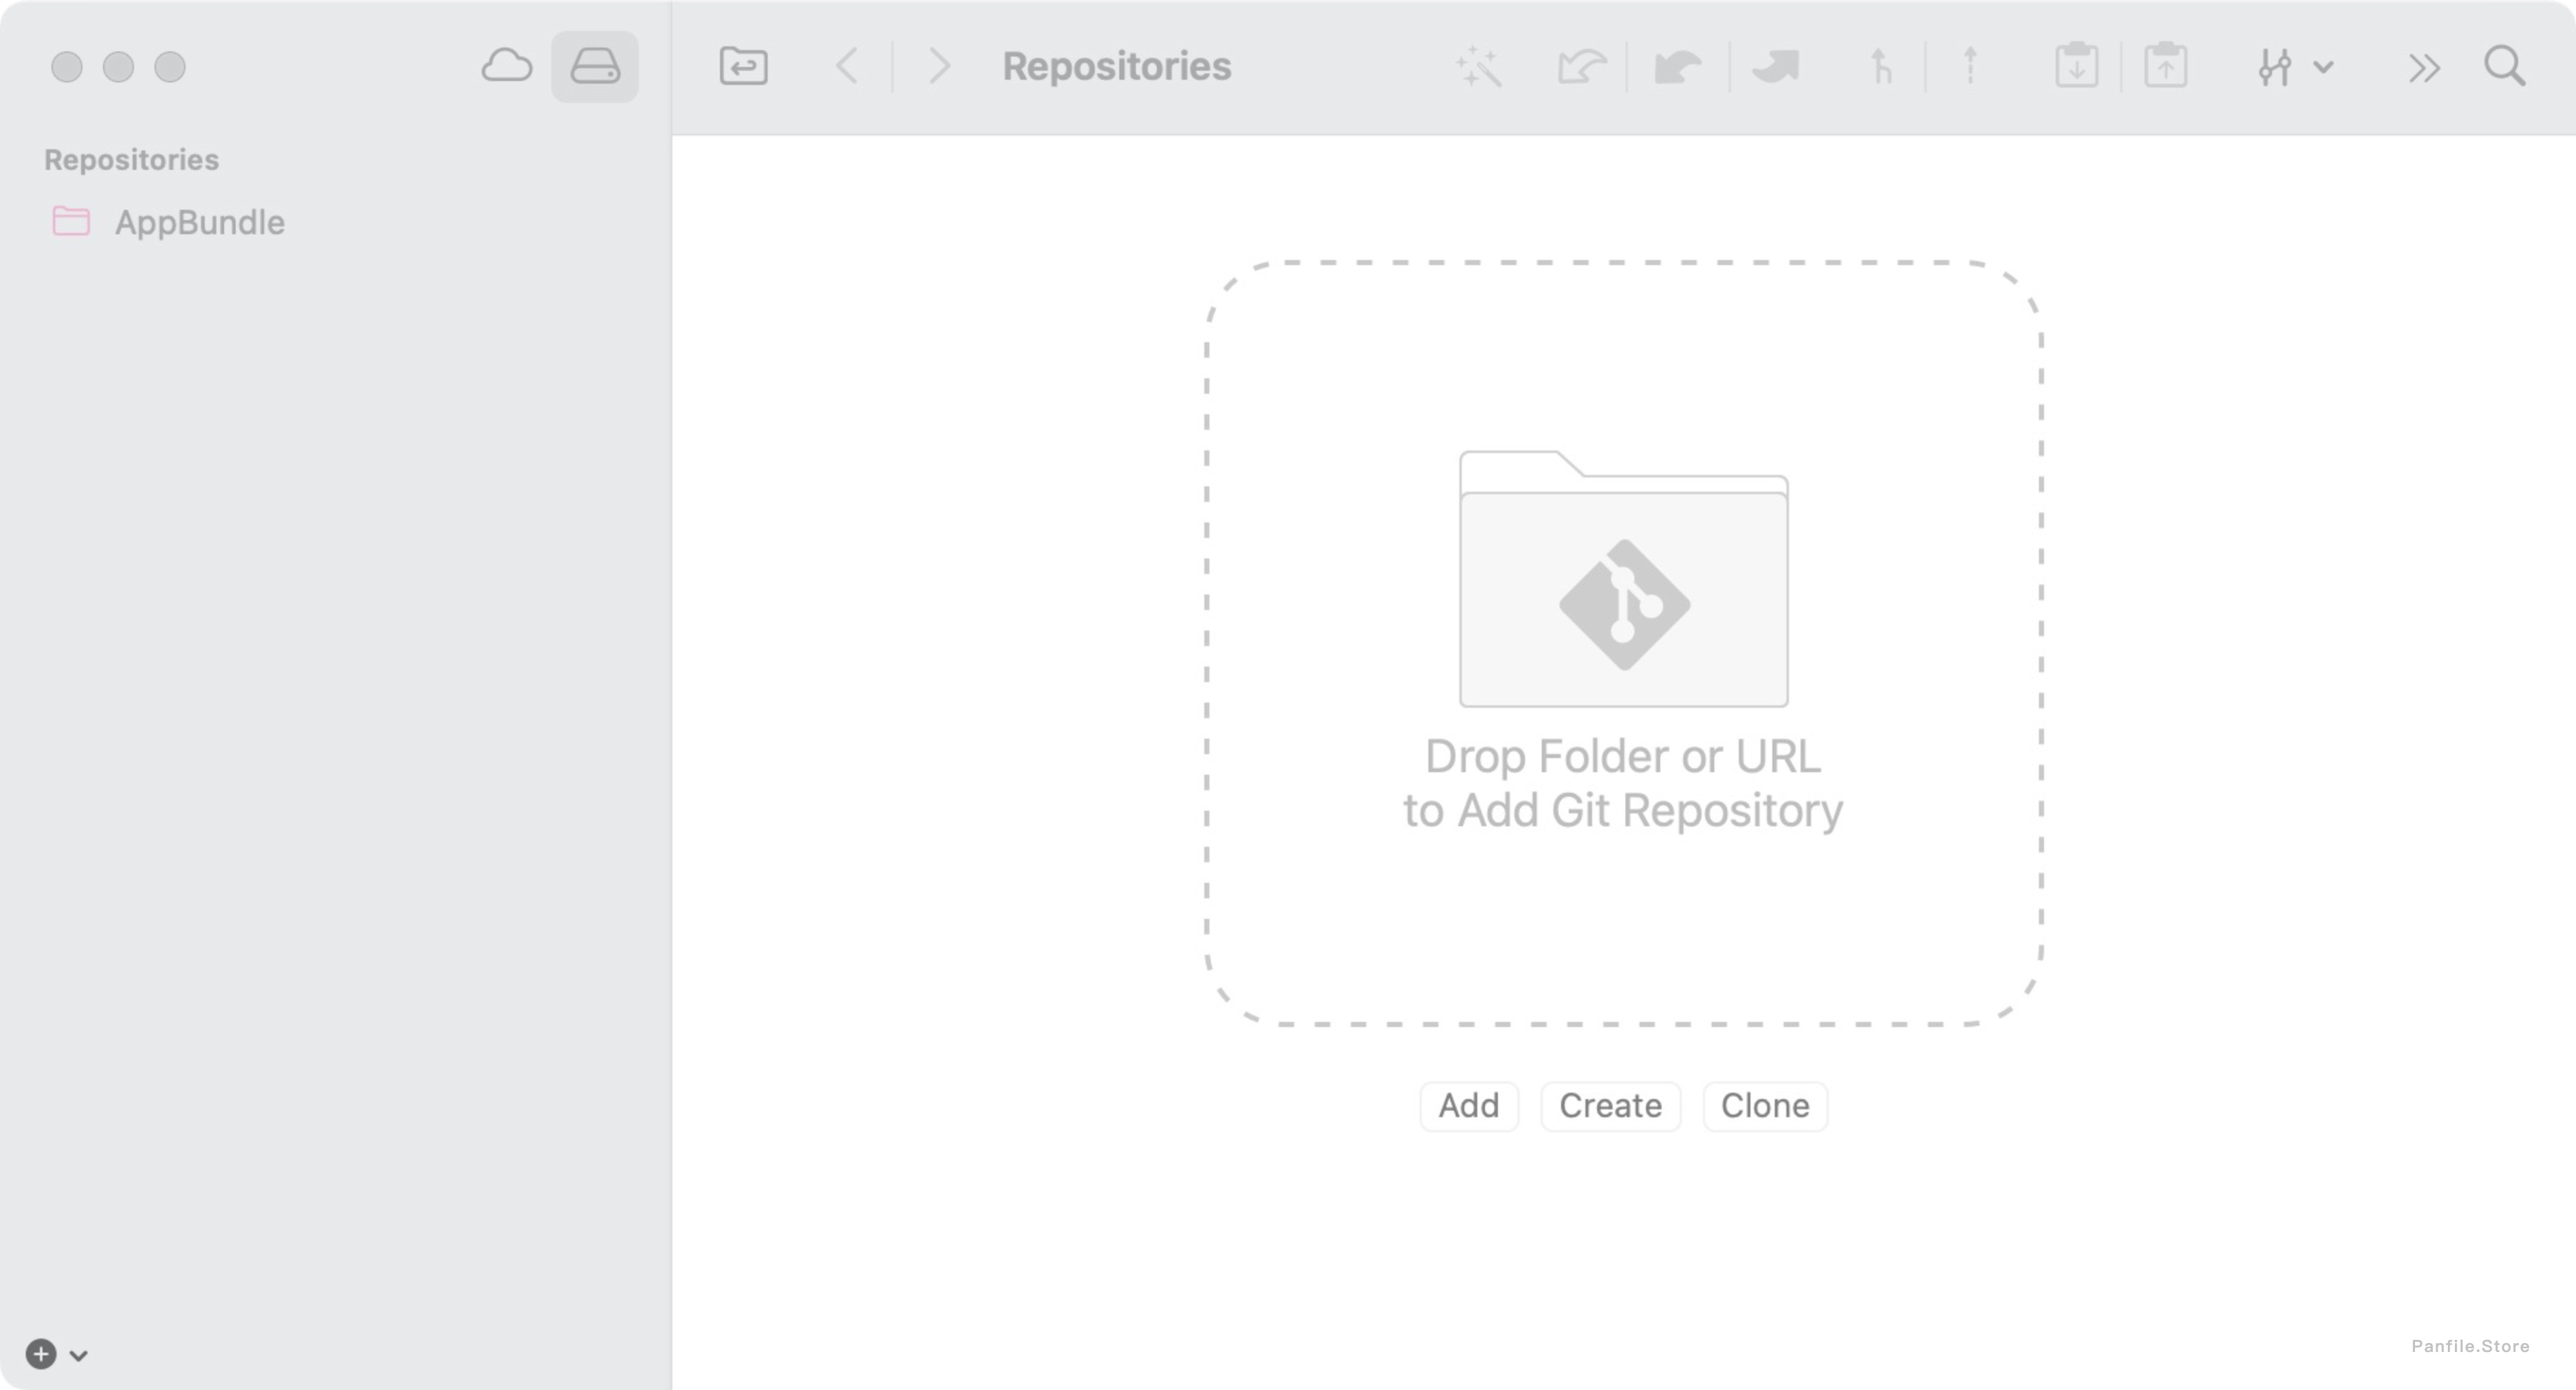Show more toolbar items via double chevron
Image resolution: width=2576 pixels, height=1390 pixels.
point(2424,68)
